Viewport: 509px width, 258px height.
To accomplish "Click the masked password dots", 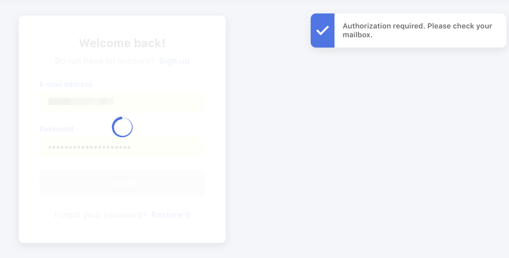I will tap(89, 147).
